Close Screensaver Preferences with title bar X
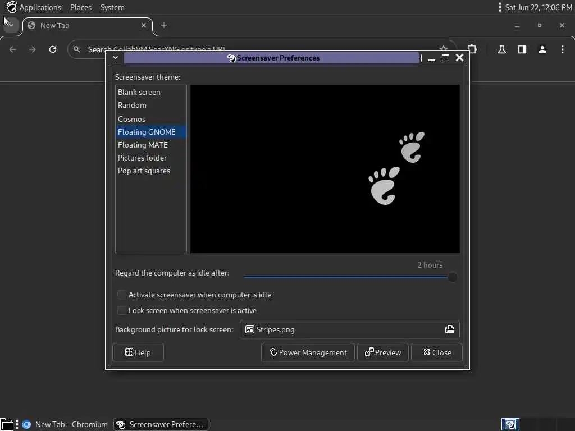 pos(459,58)
